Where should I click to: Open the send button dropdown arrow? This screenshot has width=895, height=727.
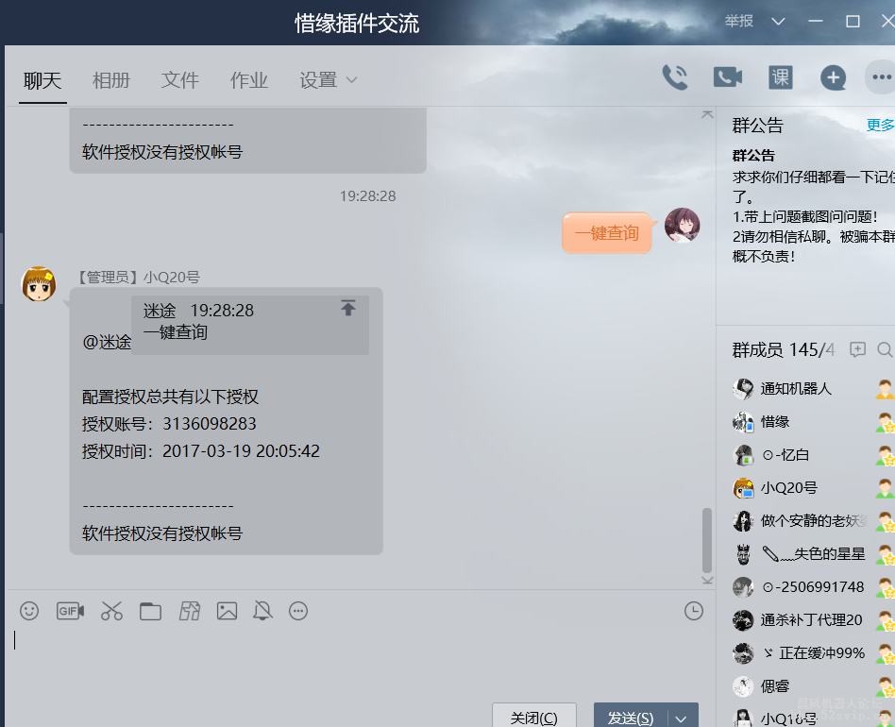pos(680,717)
